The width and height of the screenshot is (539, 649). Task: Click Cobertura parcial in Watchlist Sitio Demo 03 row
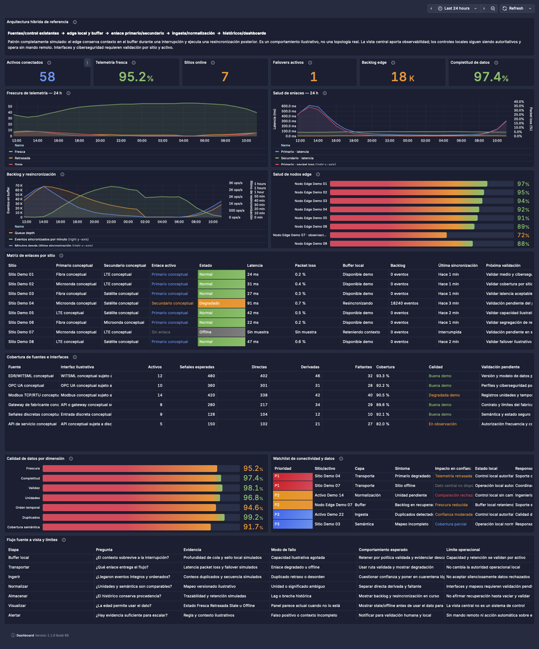point(451,524)
